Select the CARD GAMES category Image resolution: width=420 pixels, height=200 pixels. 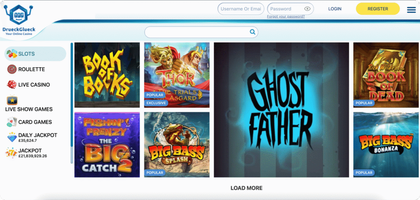(x=35, y=122)
